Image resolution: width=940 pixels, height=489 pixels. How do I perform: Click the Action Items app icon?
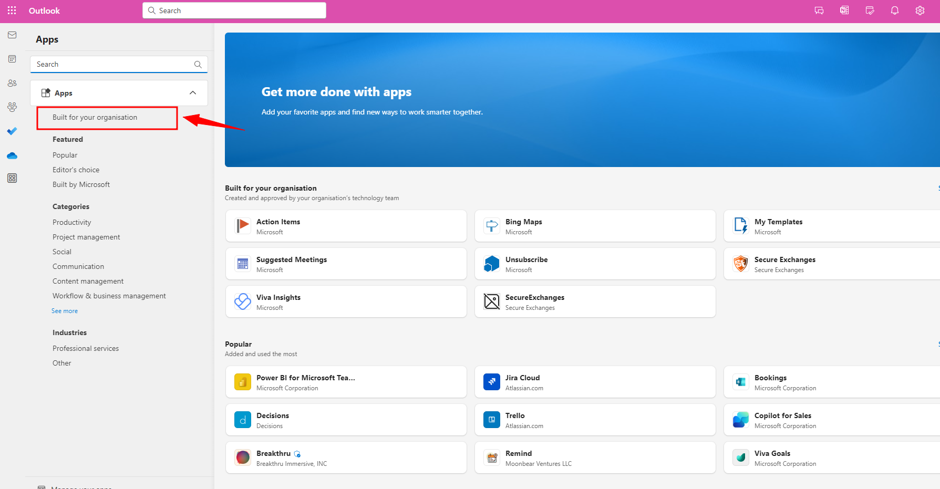243,226
